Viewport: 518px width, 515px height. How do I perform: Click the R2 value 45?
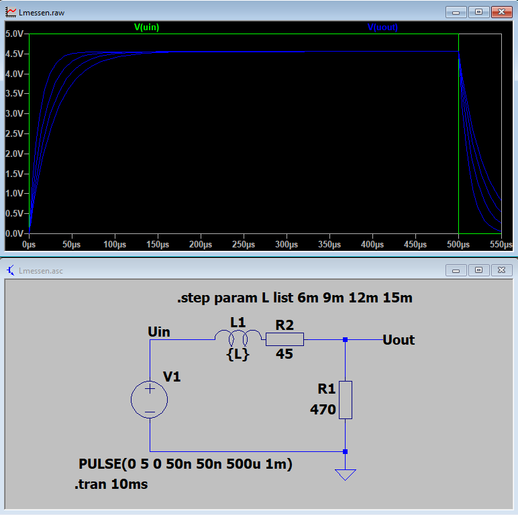click(284, 354)
